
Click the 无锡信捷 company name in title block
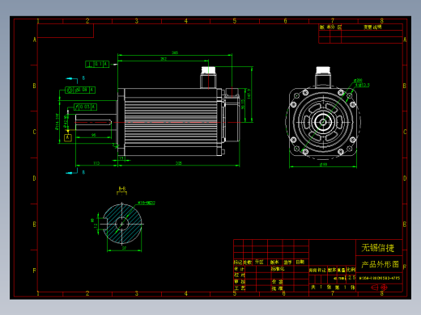point(378,248)
